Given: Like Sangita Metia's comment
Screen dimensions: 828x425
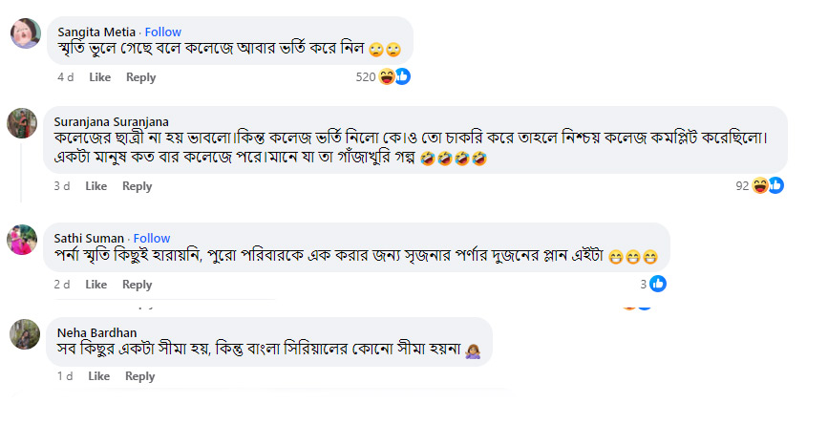Looking at the screenshot, I should click(100, 77).
